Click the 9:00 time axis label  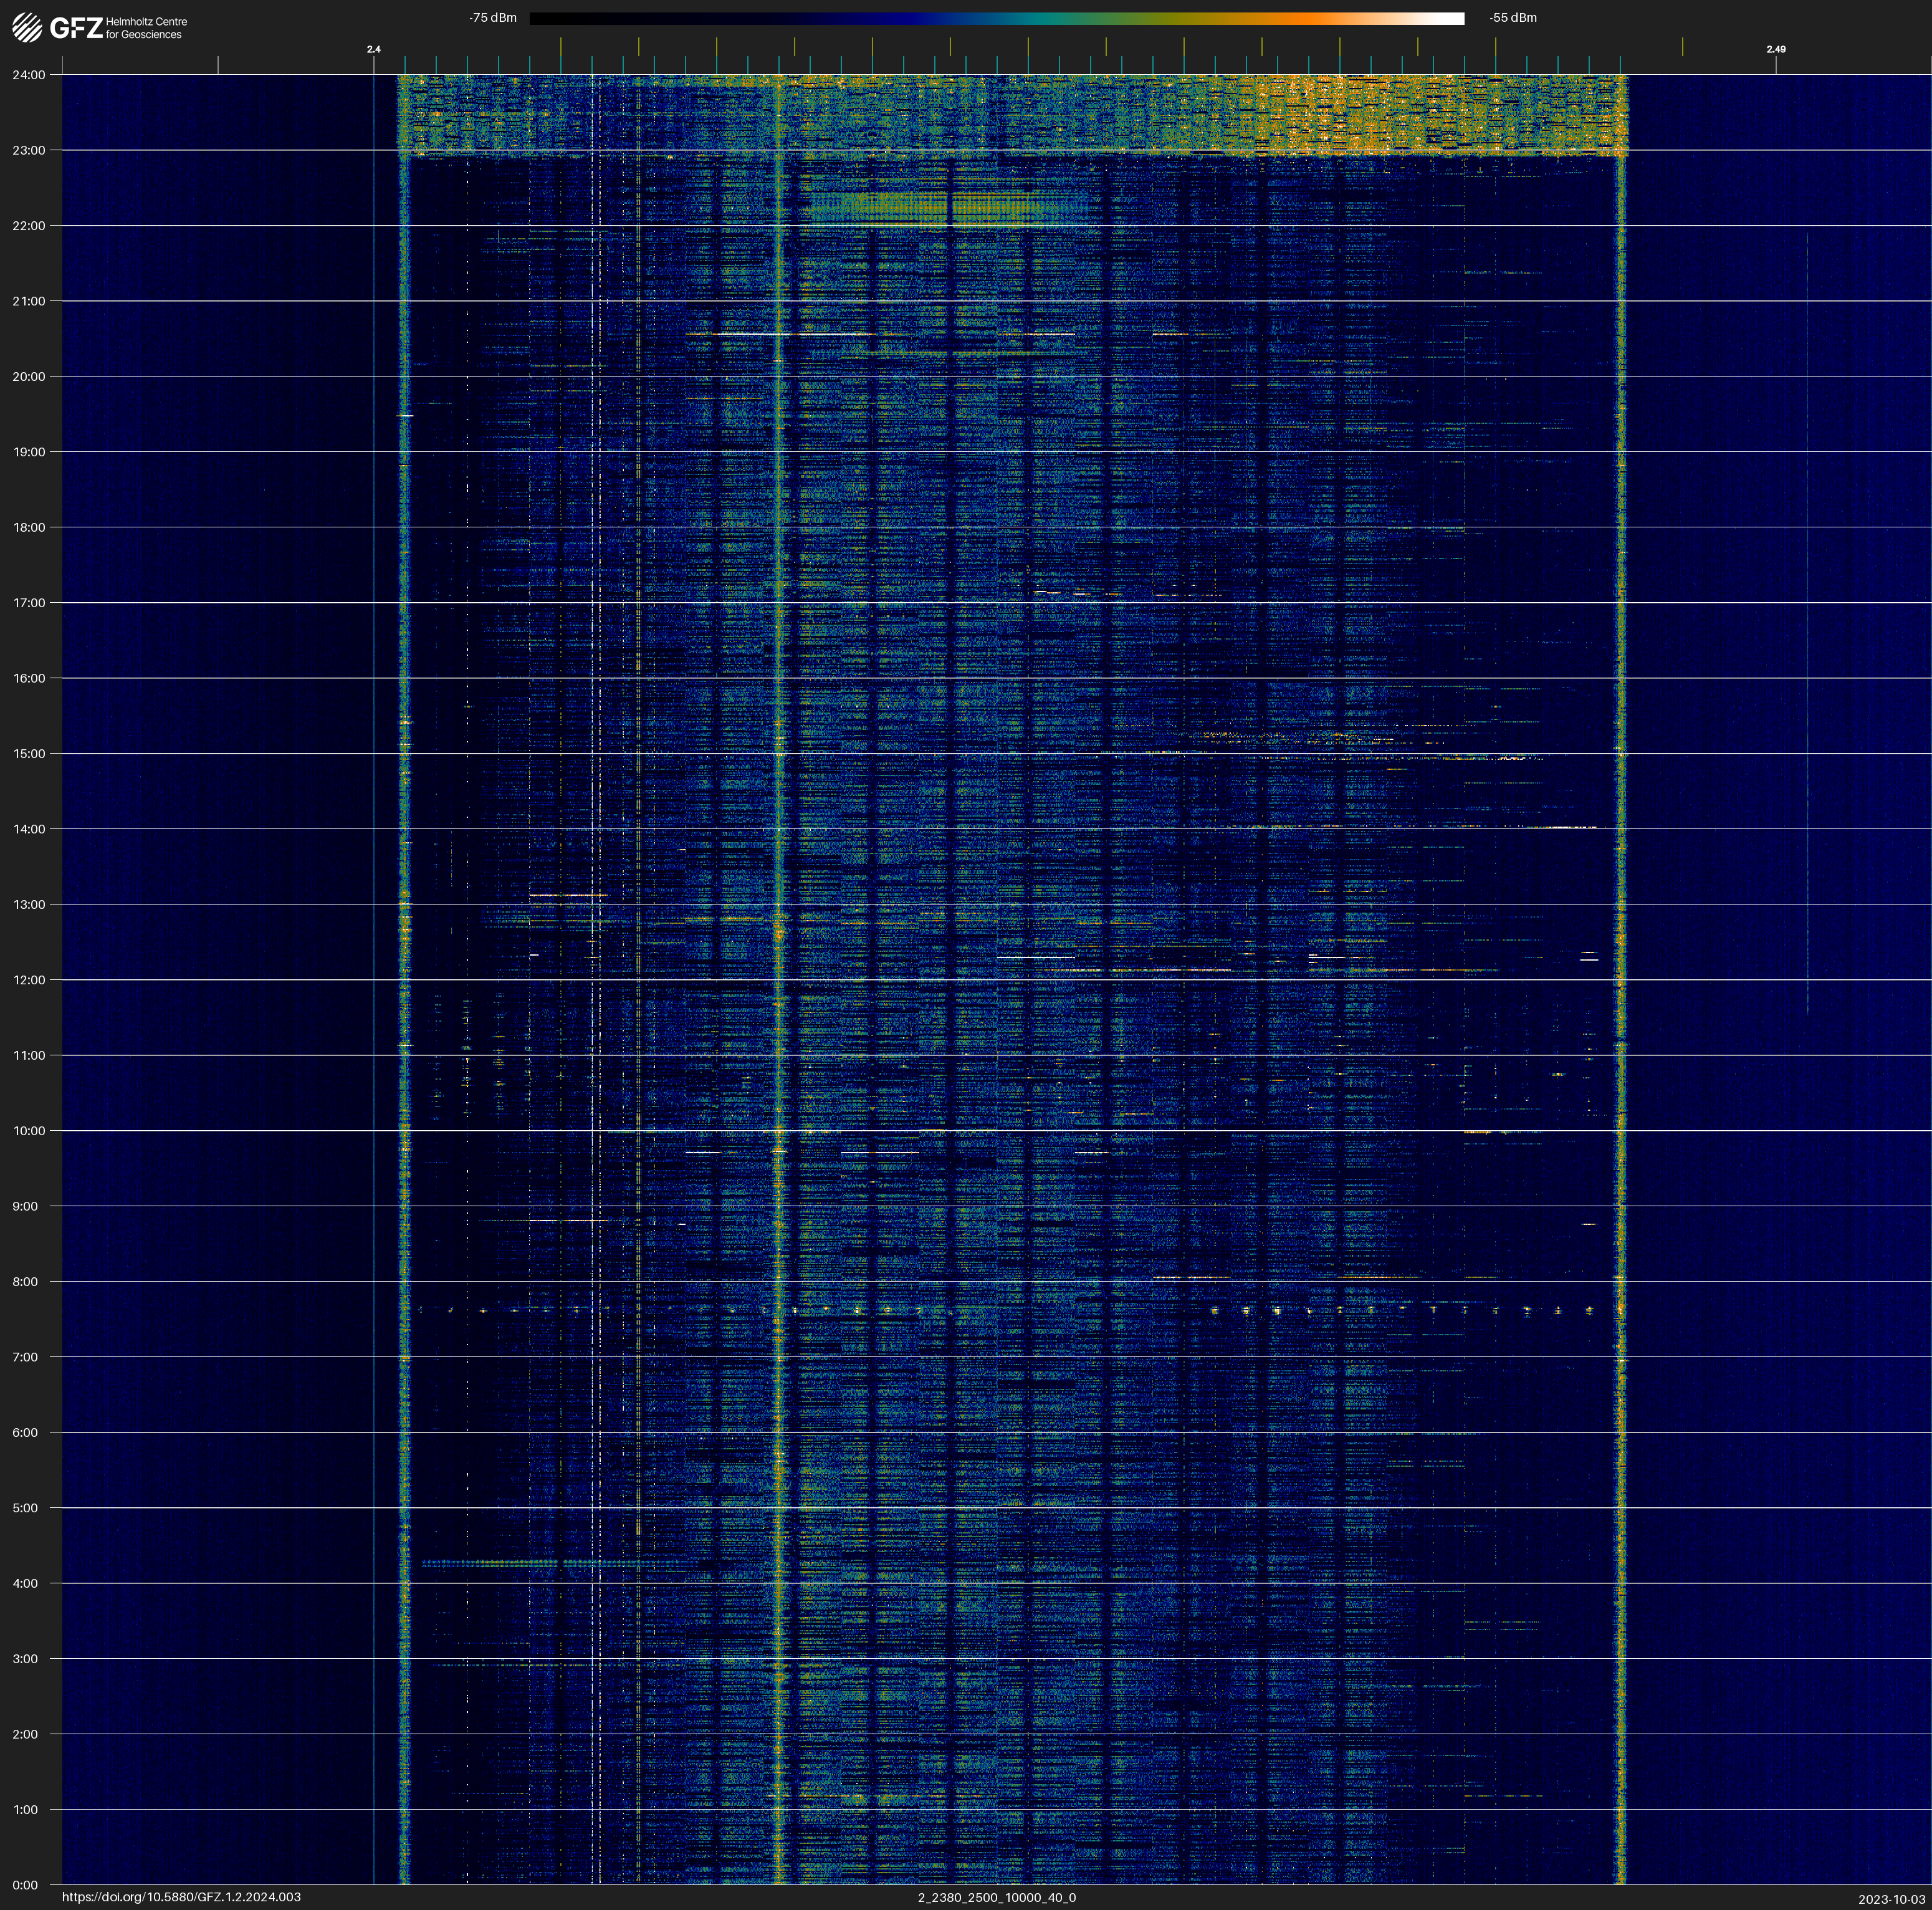25,1206
